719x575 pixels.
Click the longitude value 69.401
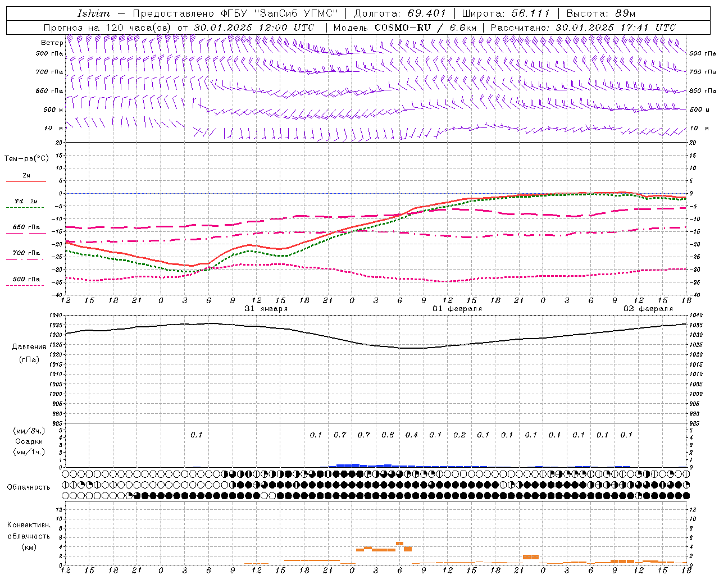point(427,13)
